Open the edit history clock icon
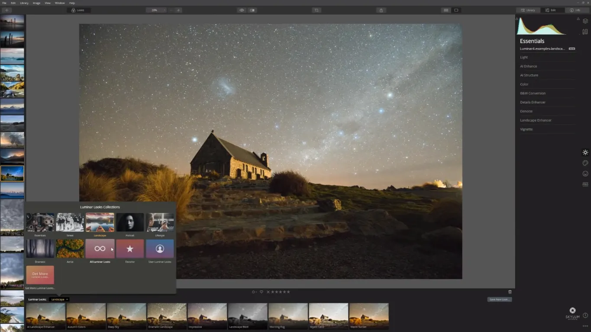 [x=585, y=316]
